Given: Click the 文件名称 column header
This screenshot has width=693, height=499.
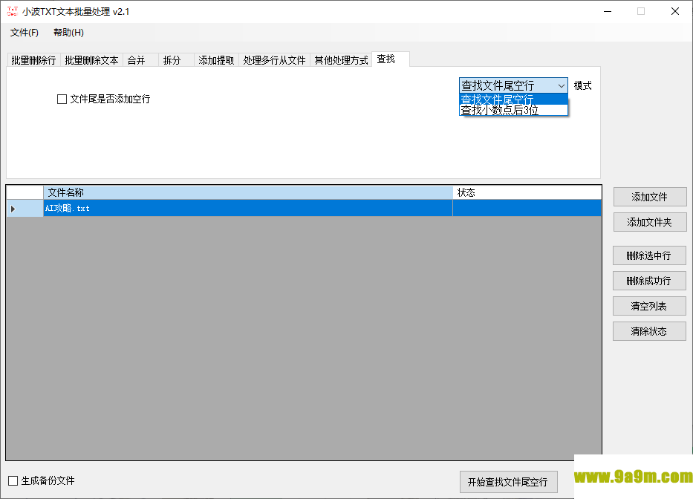Looking at the screenshot, I should (x=248, y=193).
